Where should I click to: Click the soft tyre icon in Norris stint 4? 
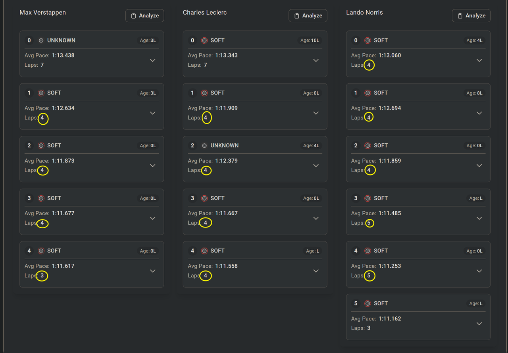pos(368,251)
